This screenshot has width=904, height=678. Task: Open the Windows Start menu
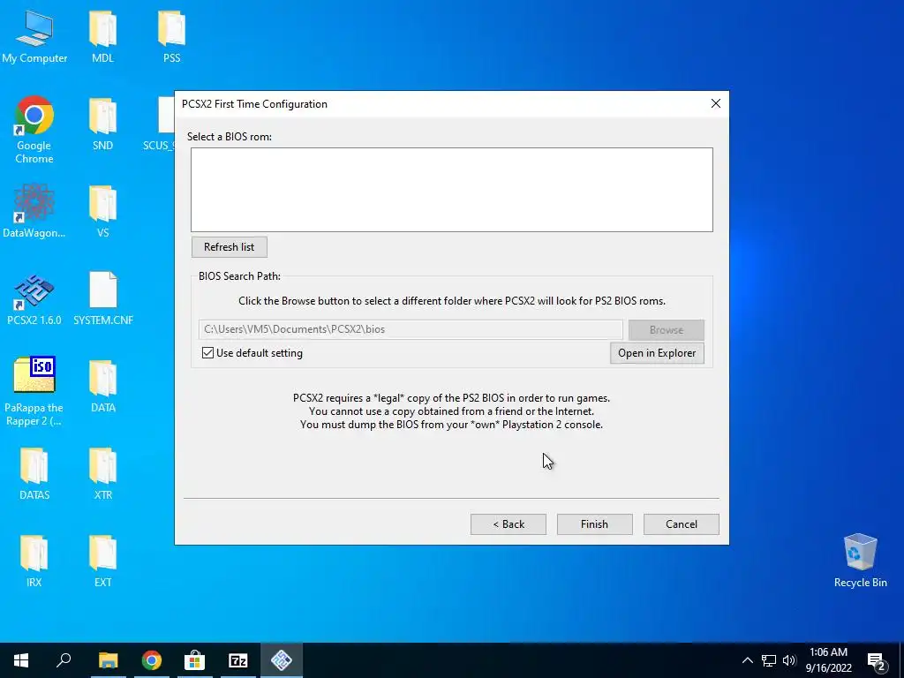click(x=21, y=660)
